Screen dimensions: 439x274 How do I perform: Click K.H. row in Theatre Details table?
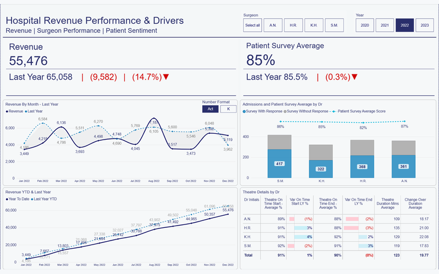pyautogui.click(x=336, y=237)
